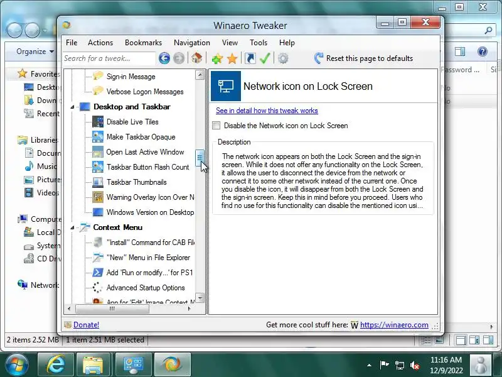Image resolution: width=502 pixels, height=377 pixels.
Task: Open the Actions menu
Action: tap(100, 42)
